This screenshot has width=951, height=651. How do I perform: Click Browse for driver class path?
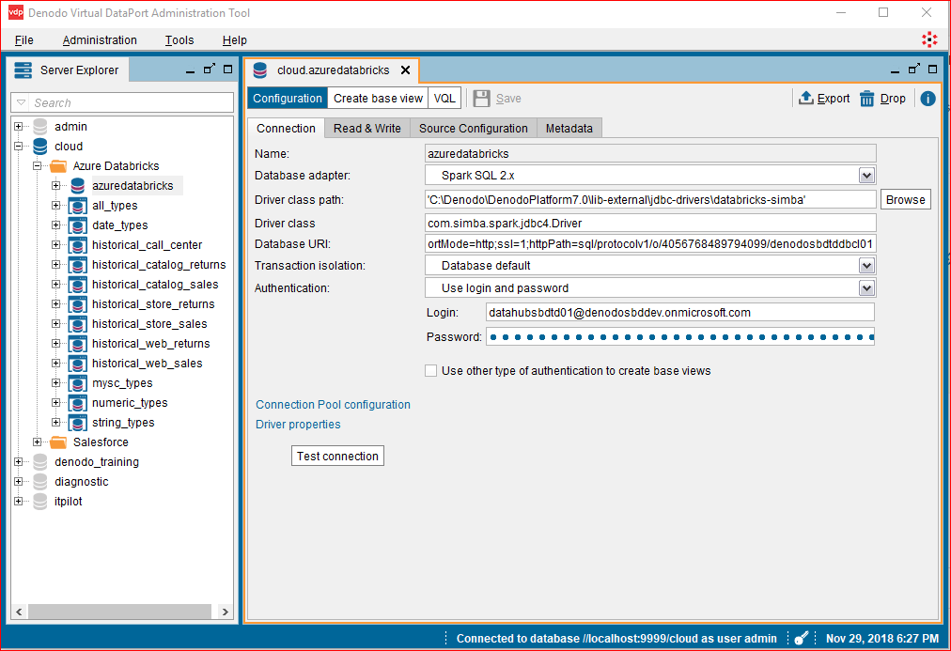(906, 200)
